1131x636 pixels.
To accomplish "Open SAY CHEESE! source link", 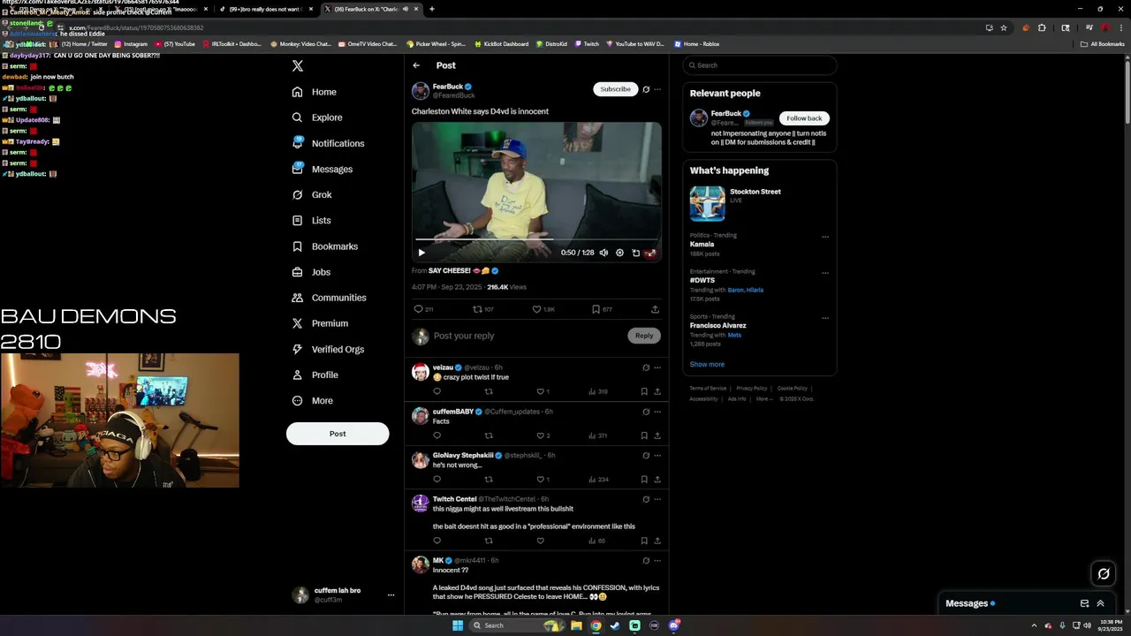I will coord(463,271).
